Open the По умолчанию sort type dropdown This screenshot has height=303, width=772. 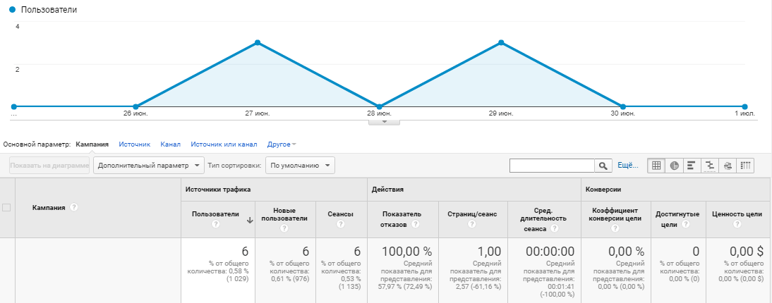301,166
